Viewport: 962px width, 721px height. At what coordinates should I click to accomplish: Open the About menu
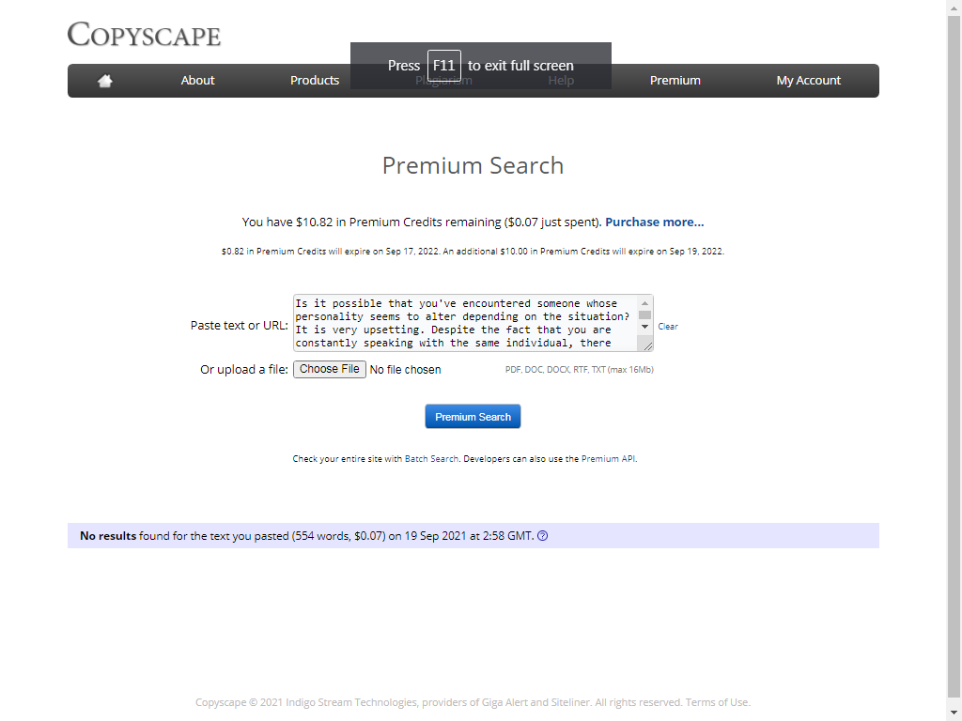197,81
